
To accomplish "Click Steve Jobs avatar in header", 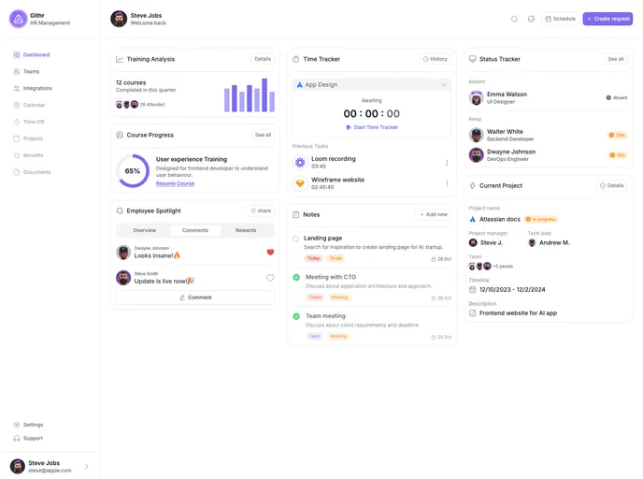I will 119,19.
